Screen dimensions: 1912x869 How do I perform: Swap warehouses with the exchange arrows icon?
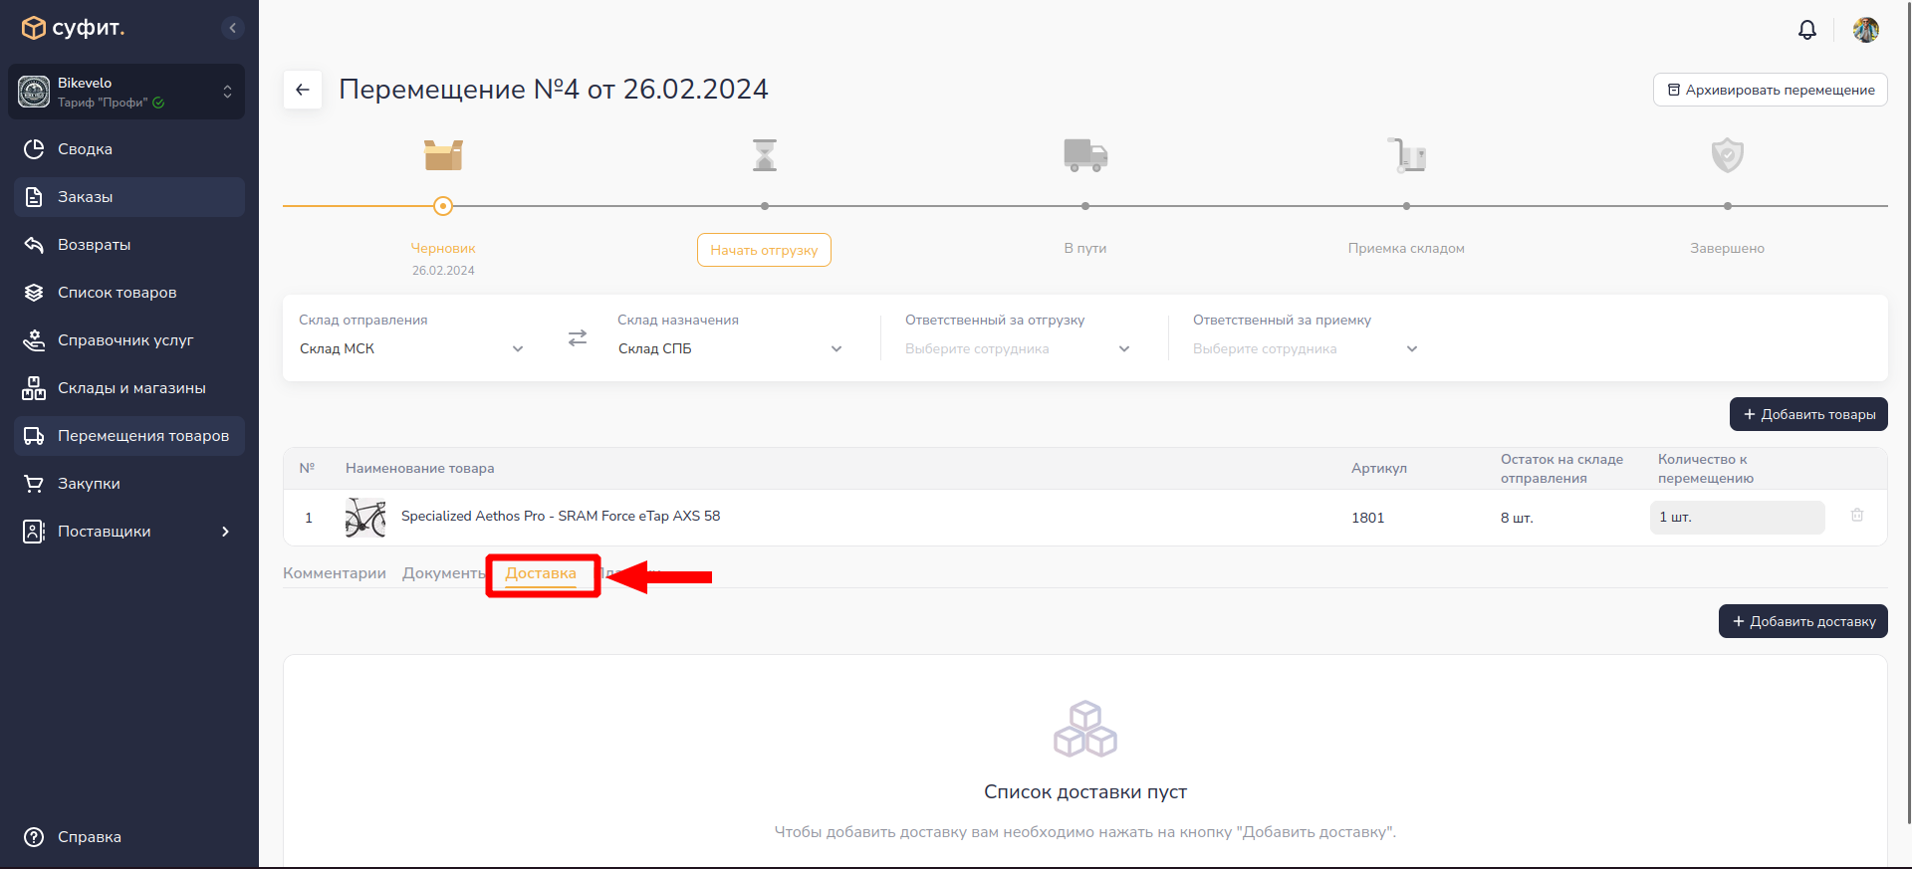578,338
